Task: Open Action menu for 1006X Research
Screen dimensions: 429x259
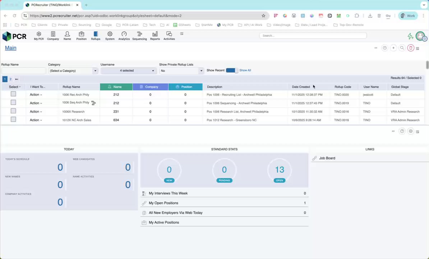Action: pos(36,112)
